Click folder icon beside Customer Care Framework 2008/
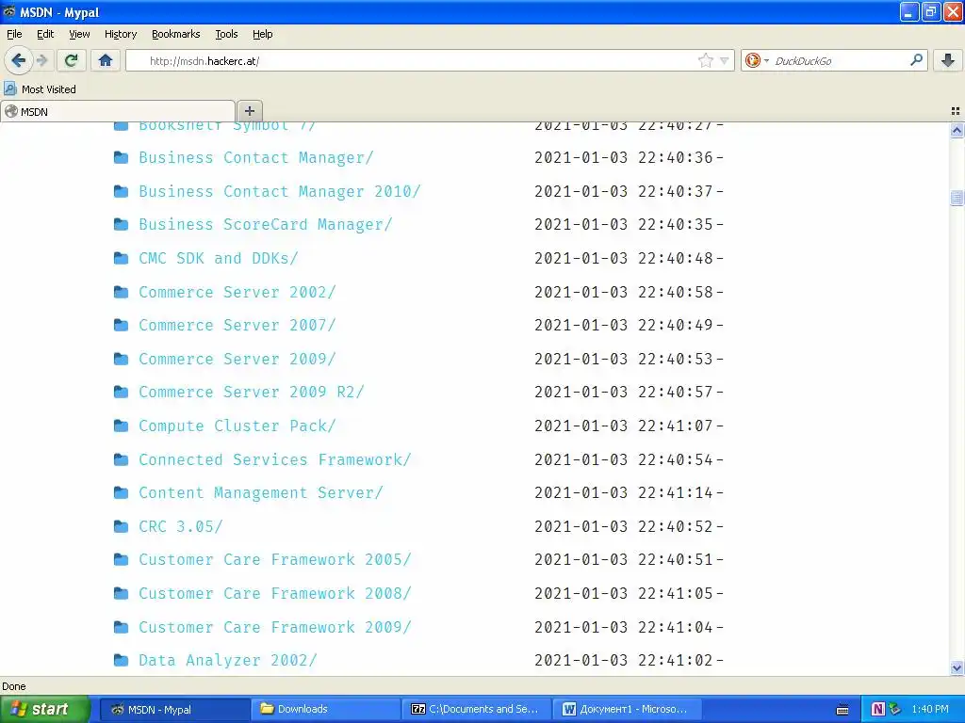 (122, 594)
